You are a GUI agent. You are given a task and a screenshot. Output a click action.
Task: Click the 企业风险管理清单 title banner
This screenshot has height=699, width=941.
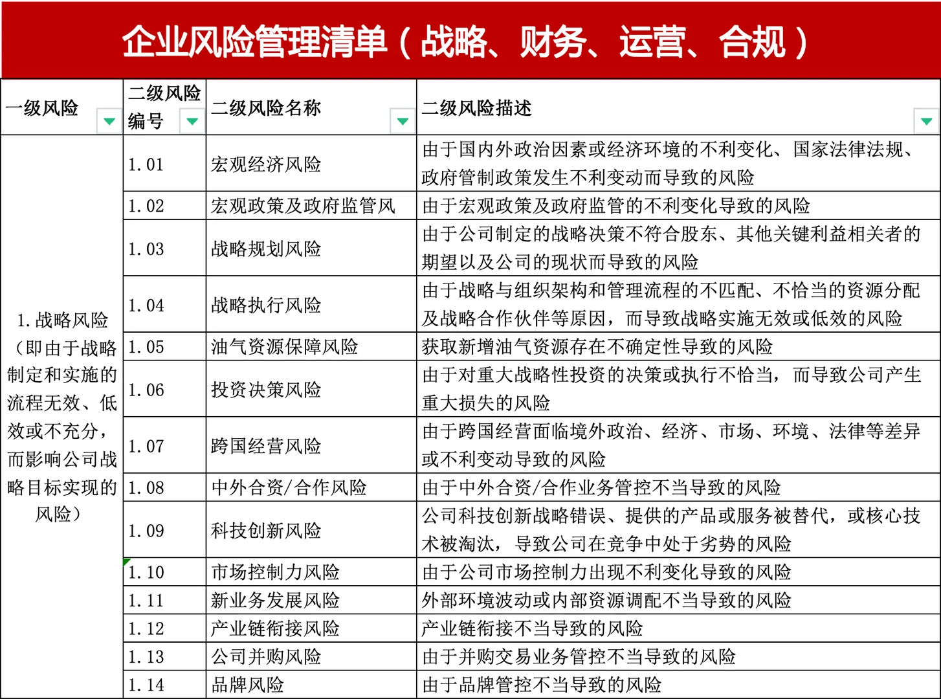[470, 39]
